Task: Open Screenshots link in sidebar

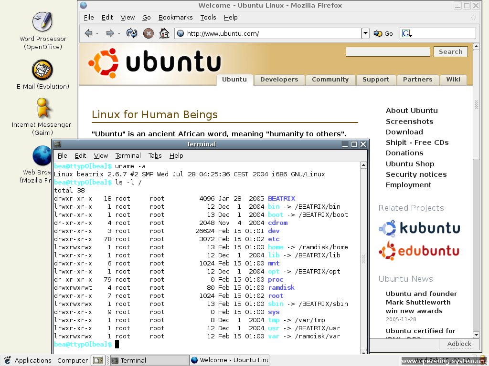Action: coord(409,122)
